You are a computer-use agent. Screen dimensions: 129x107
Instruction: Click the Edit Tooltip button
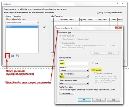coord(67,94)
